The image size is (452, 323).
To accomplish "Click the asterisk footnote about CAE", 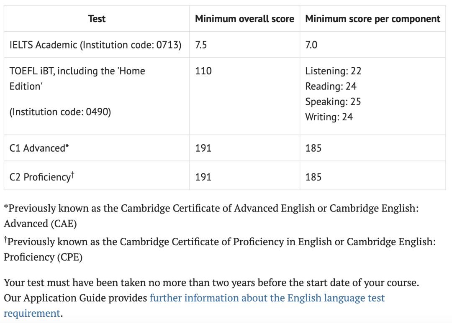I will point(211,216).
